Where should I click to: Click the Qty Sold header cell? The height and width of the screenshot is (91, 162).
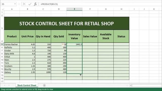click(59, 36)
